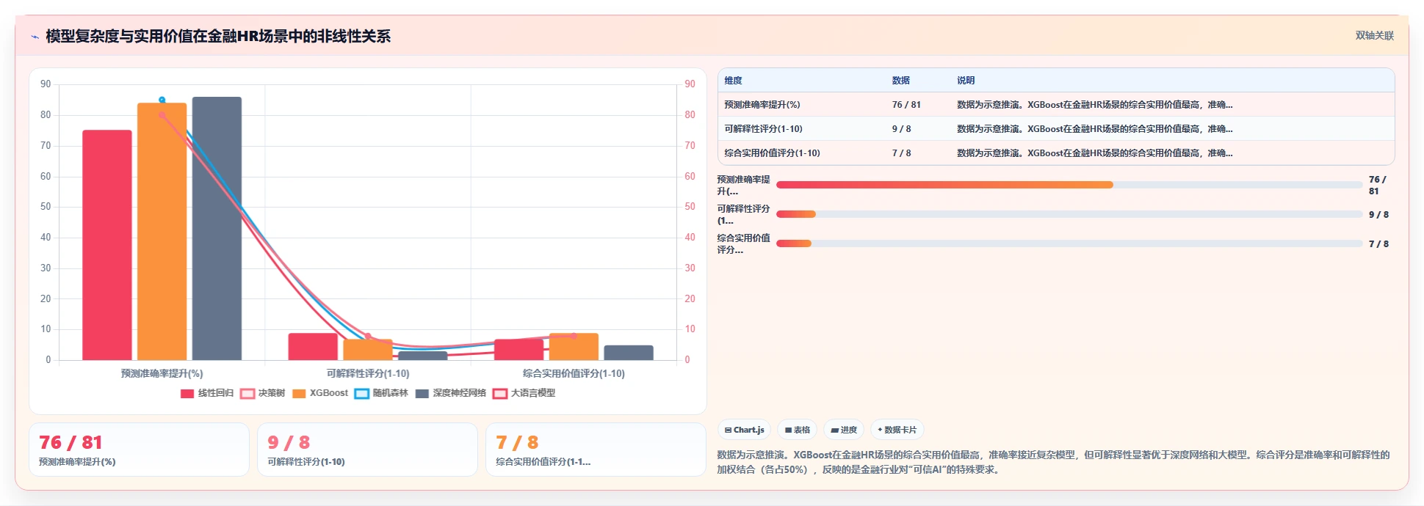Viewport: 1424px width, 506px height.
Task: Click the gray bar in 可解释性评分 group
Action: [423, 356]
